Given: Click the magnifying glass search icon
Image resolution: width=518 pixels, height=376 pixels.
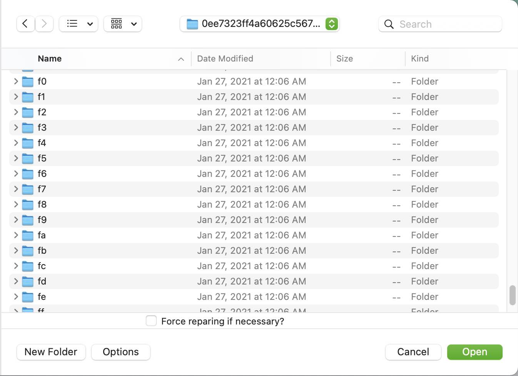Looking at the screenshot, I should pos(389,24).
